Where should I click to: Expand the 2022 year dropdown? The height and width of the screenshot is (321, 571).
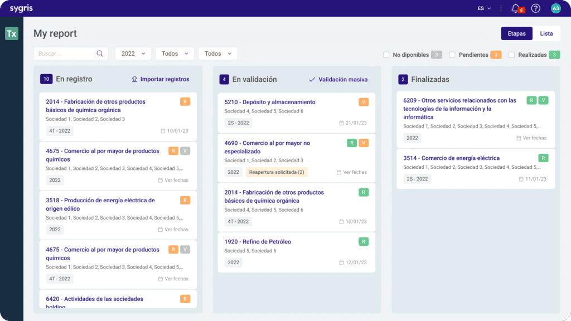click(133, 53)
